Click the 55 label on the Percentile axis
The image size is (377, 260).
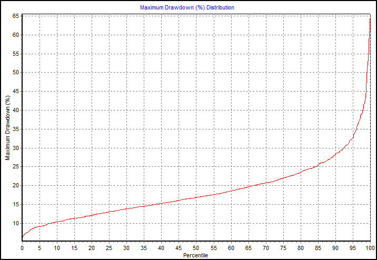213,248
